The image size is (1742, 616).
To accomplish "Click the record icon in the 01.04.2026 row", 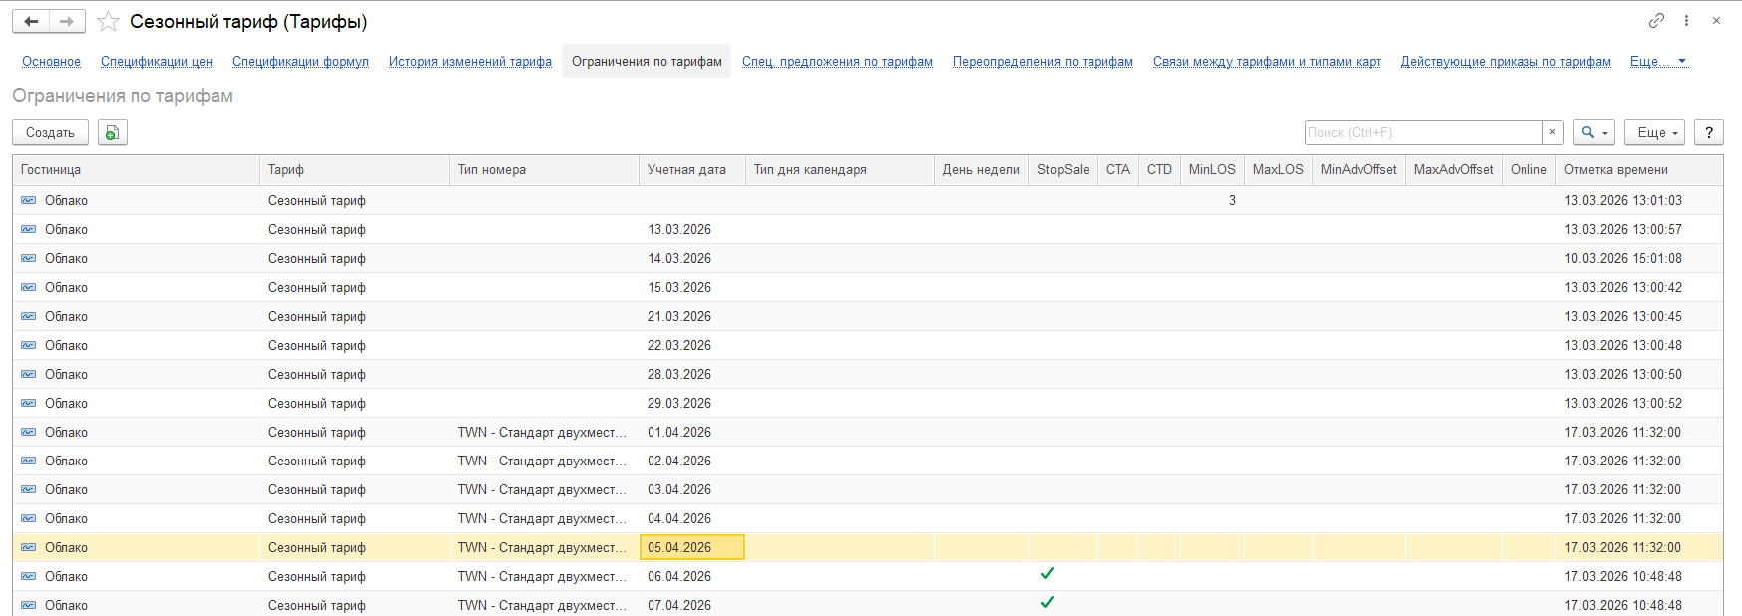I will (29, 432).
